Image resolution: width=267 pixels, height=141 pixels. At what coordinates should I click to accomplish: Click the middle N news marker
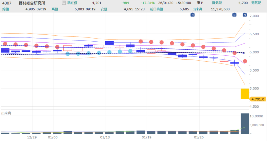[x=234, y=15]
